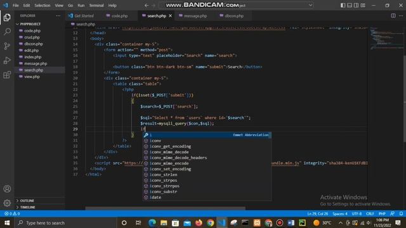Open the Go menu

click(70, 5)
